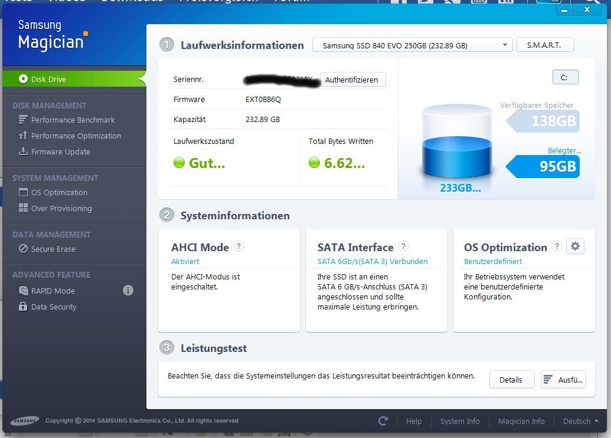
Task: Click the Secure Erase prohibition icon
Action: coord(23,249)
